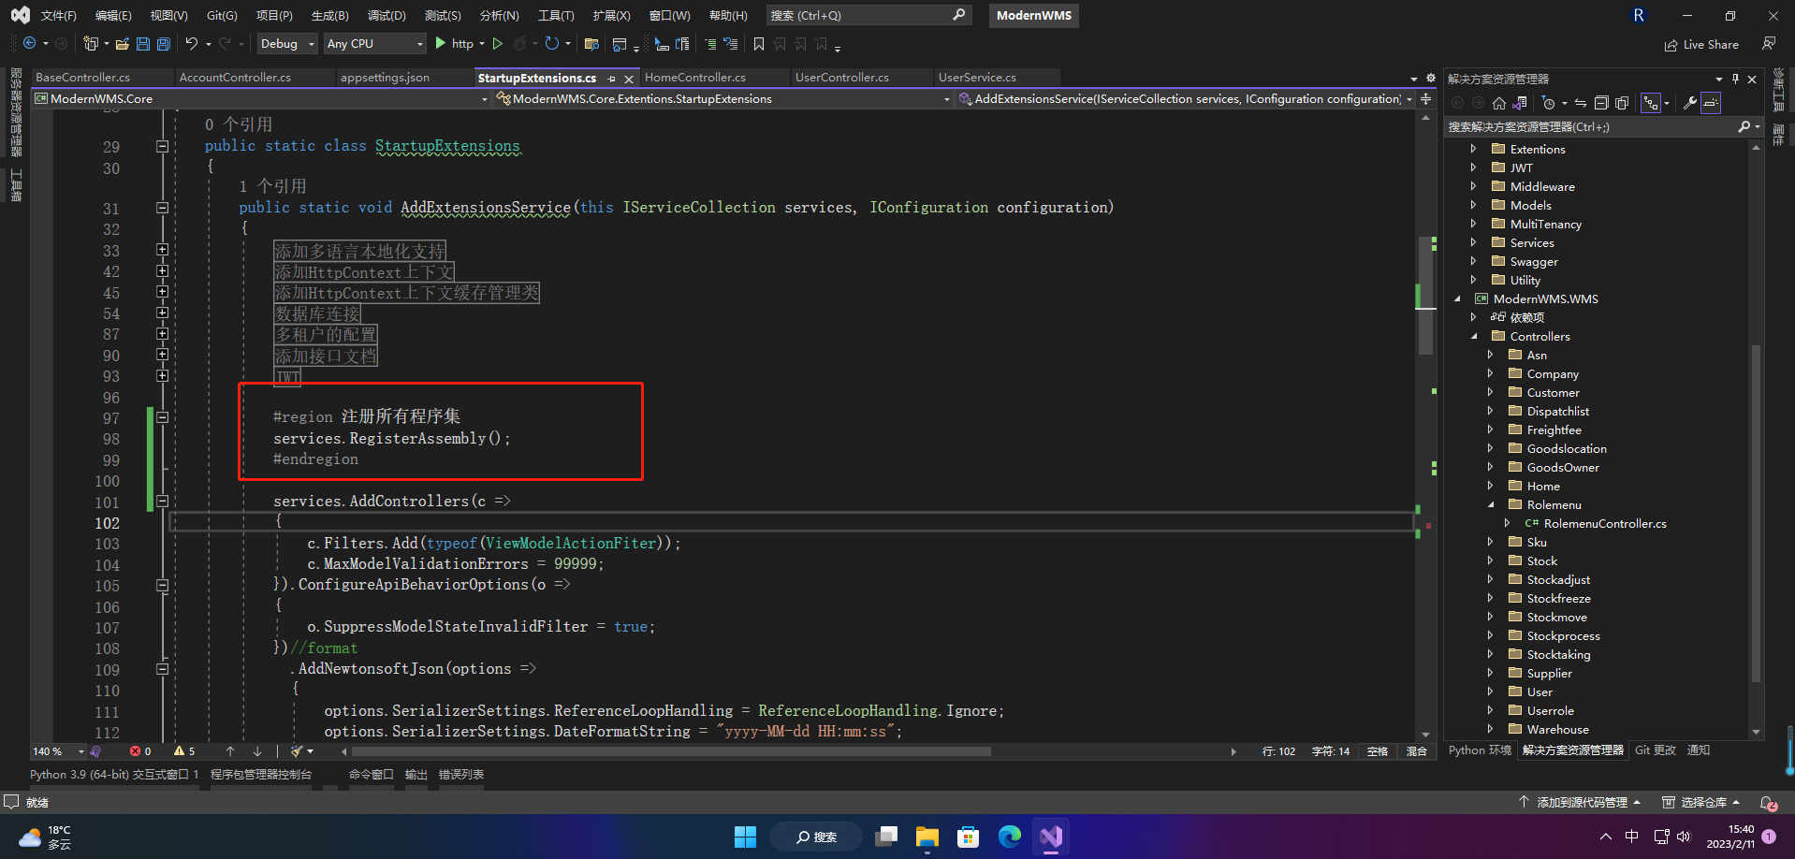Image resolution: width=1795 pixels, height=859 pixels.
Task: Click Start Without Debugging outline play icon
Action: (498, 44)
